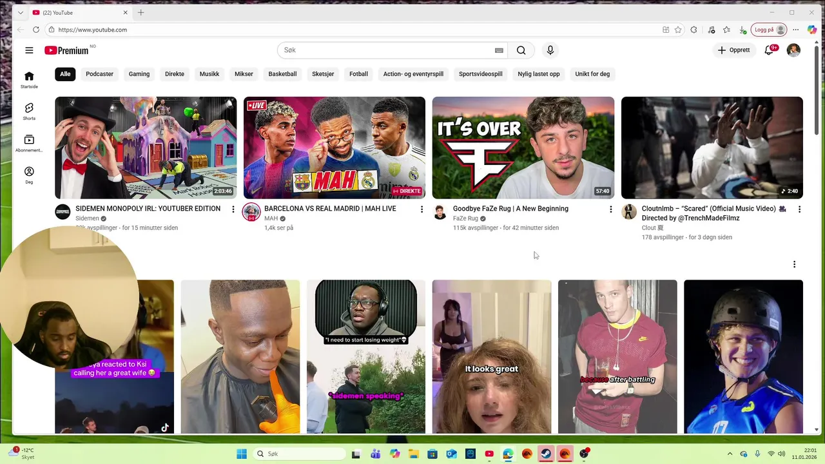Select the Basketball filter chip
The width and height of the screenshot is (825, 464).
282,74
